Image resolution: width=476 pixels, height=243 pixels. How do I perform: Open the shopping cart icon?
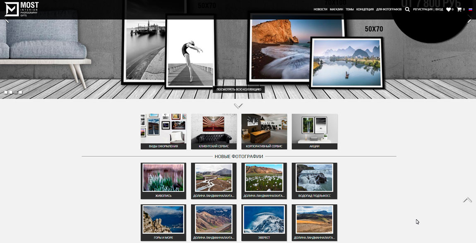459,10
